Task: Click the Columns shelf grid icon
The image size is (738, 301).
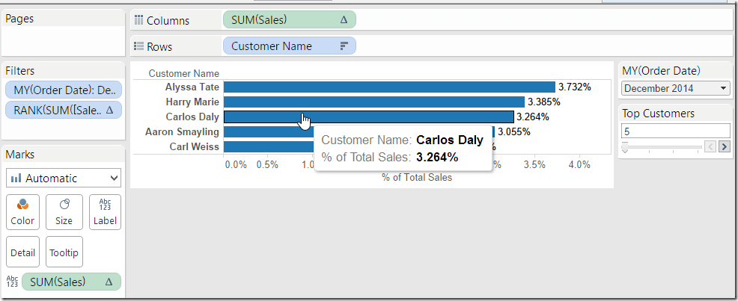Action: pos(138,20)
